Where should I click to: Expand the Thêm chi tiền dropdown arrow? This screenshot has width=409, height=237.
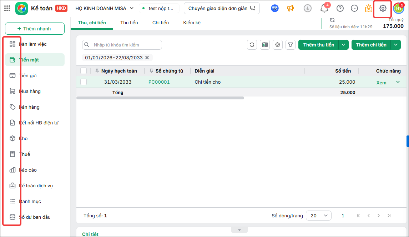pos(396,45)
